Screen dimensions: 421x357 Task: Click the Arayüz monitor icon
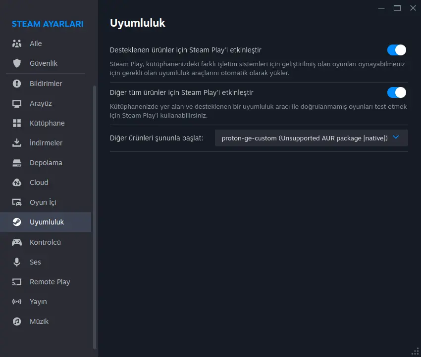click(17, 103)
